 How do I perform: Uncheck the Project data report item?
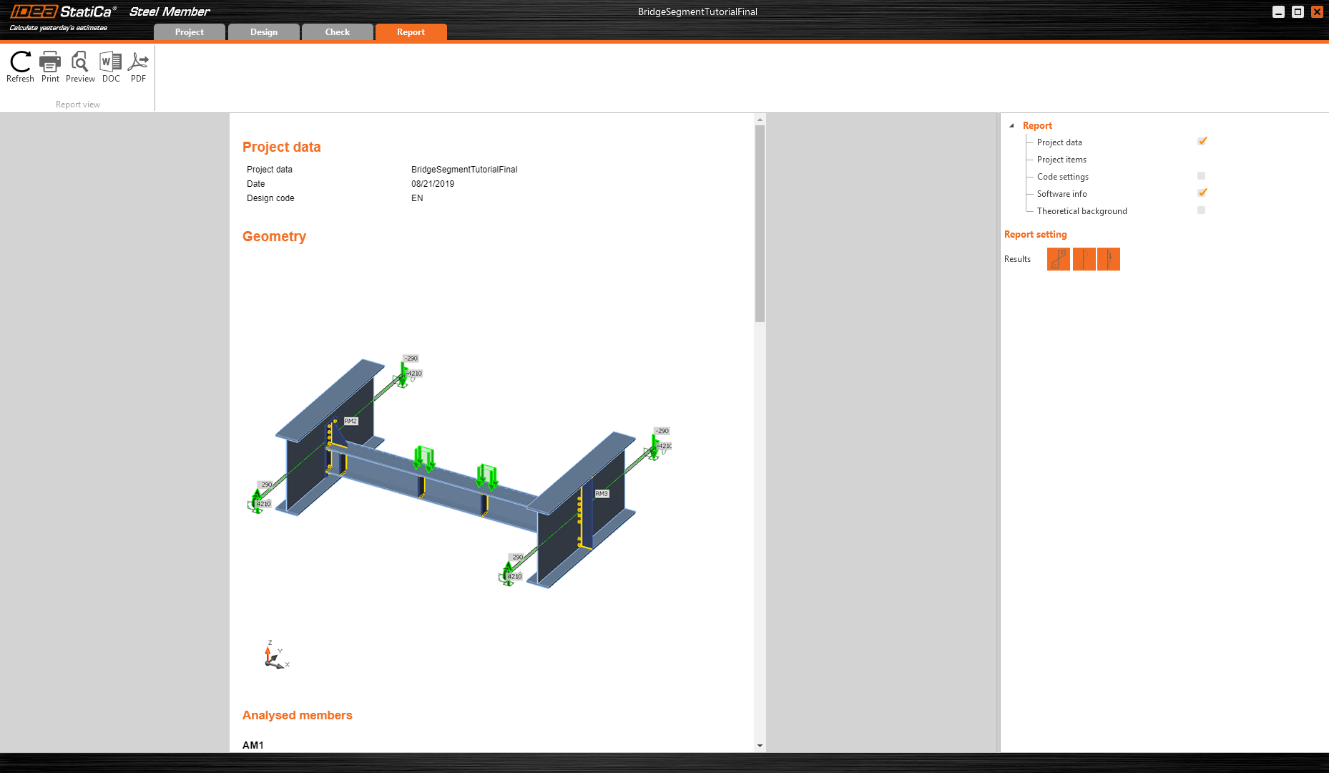tap(1201, 141)
